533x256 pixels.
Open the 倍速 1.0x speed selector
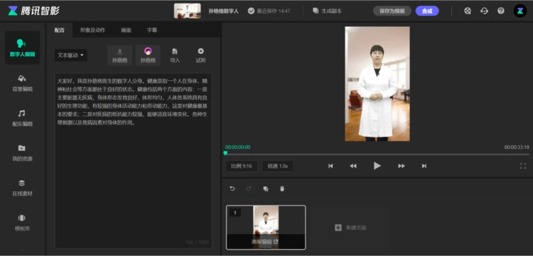278,166
